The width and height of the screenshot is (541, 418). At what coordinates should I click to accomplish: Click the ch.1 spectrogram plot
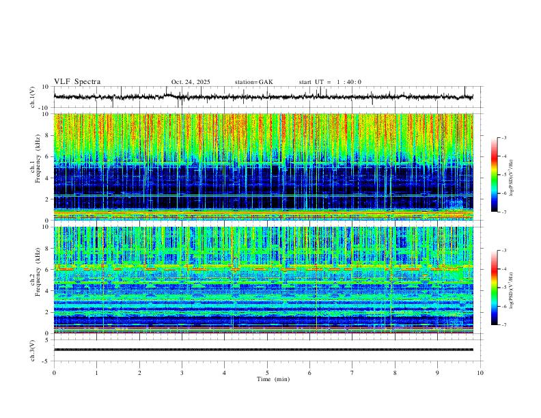tap(263, 167)
